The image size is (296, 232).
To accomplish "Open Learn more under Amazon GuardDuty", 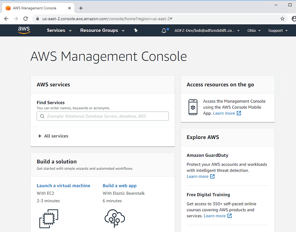I will [198, 176].
